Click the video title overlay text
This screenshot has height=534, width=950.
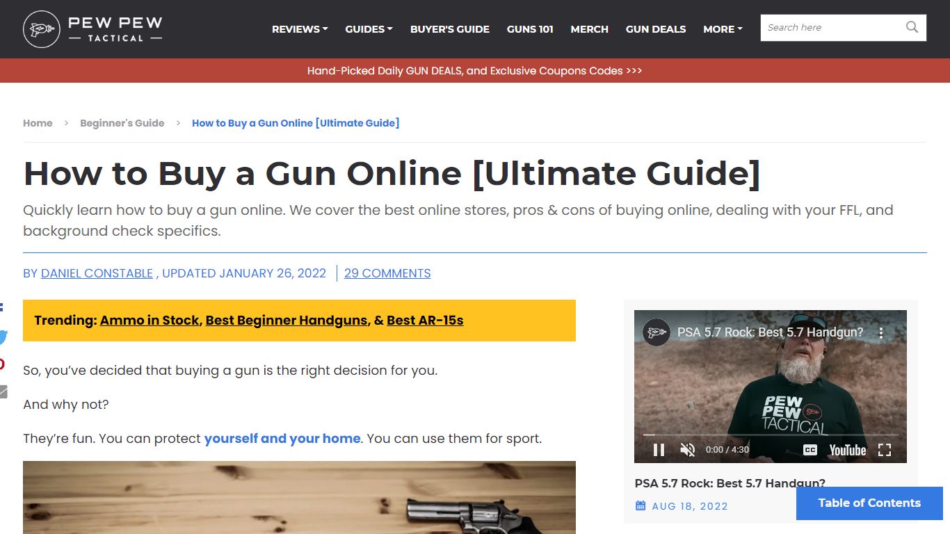771,332
